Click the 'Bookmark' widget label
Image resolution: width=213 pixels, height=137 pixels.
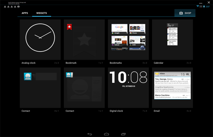click(x=71, y=63)
